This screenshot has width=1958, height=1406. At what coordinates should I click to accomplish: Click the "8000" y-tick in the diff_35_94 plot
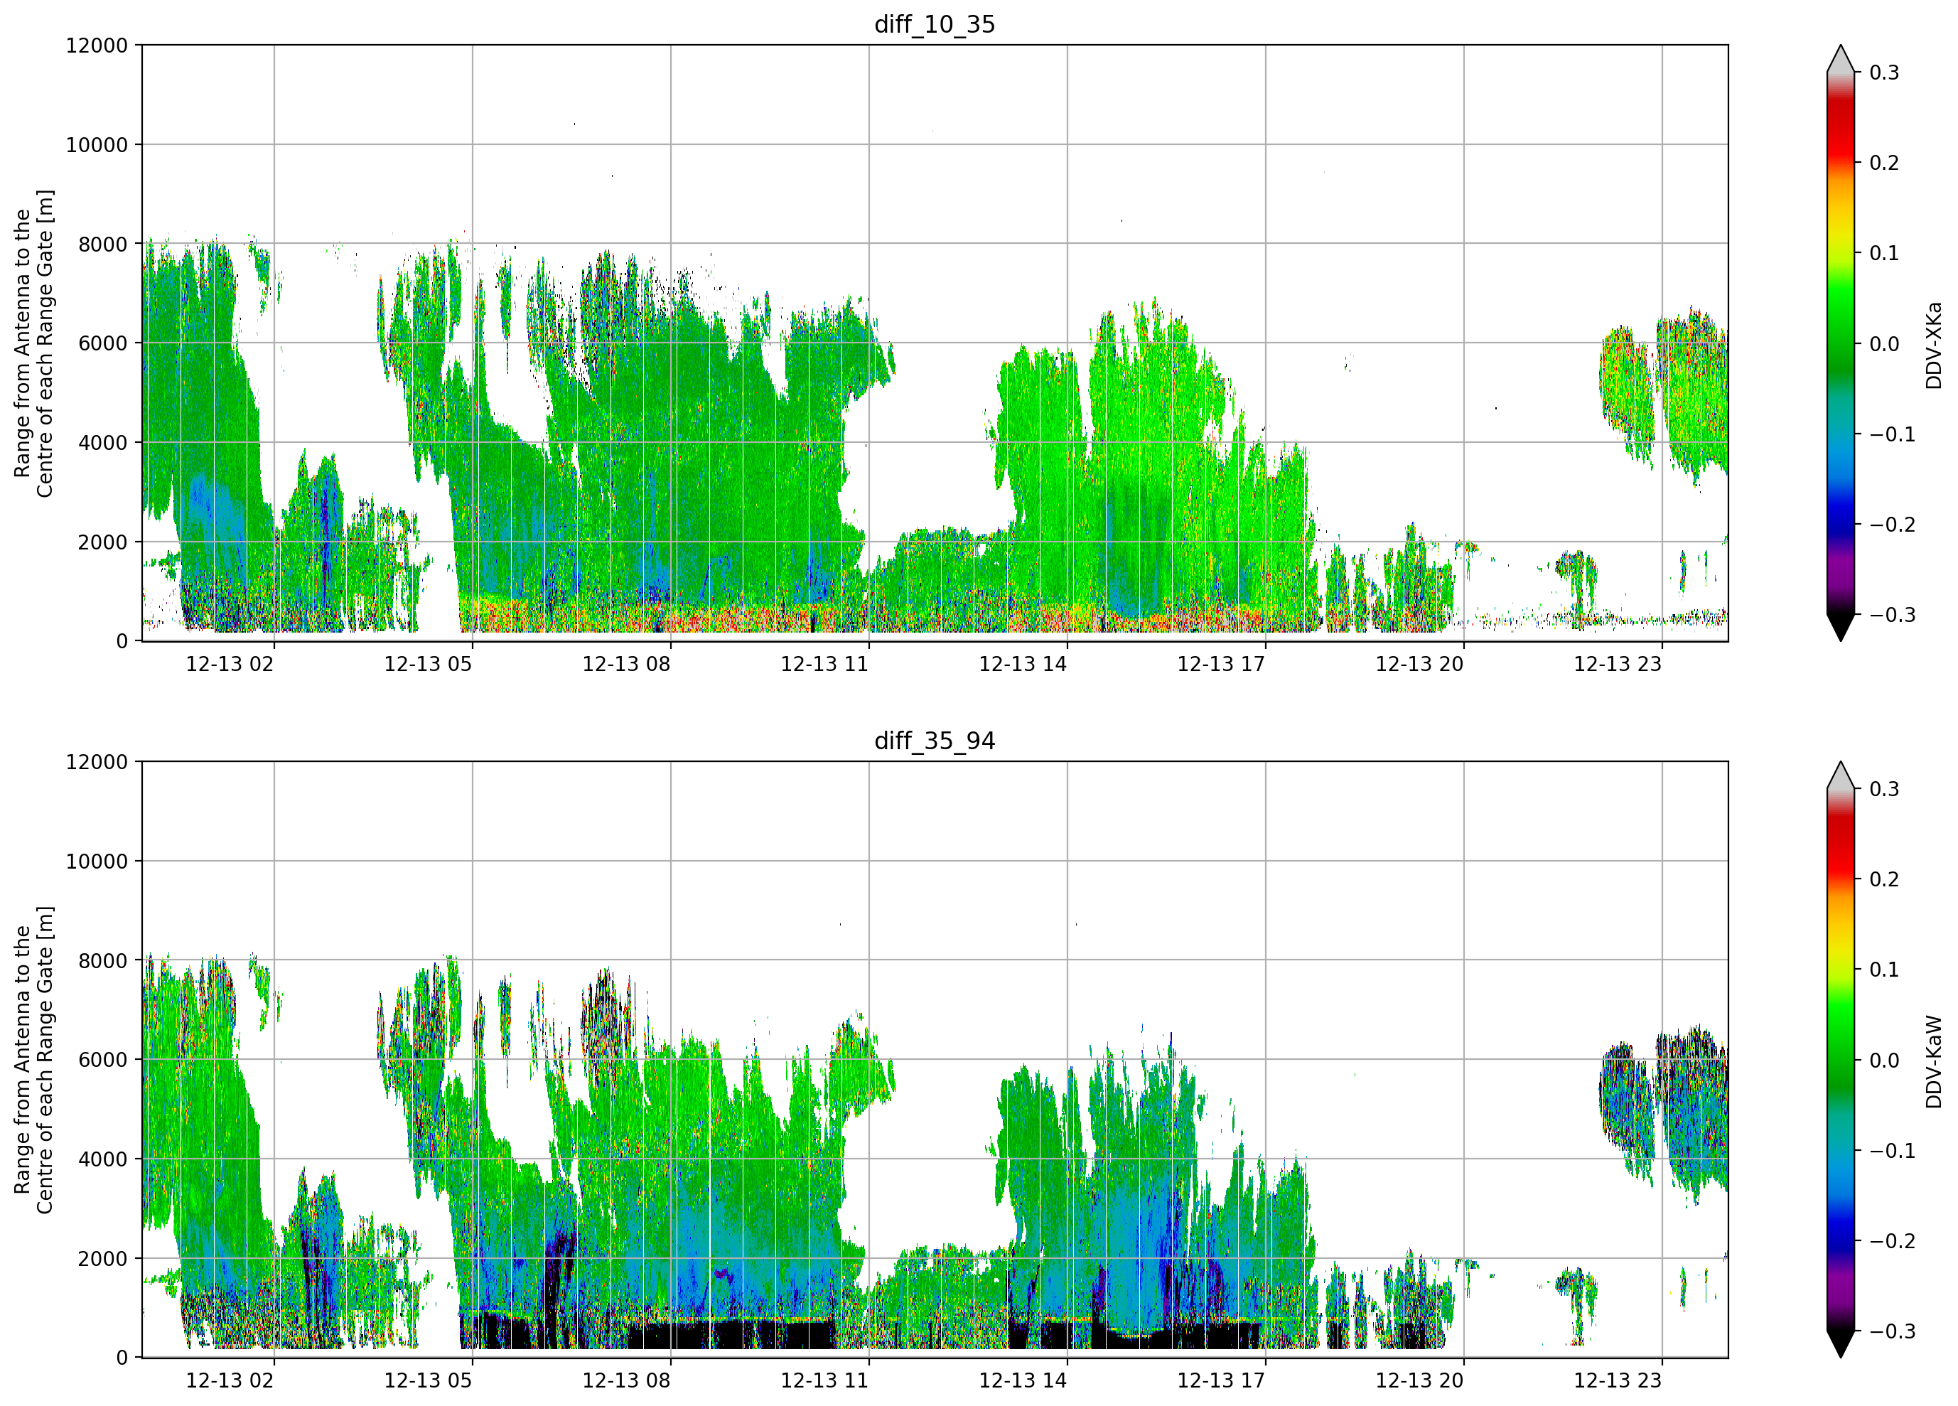point(103,961)
